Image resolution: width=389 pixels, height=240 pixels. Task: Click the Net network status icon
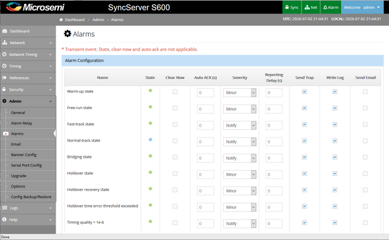click(x=307, y=7)
